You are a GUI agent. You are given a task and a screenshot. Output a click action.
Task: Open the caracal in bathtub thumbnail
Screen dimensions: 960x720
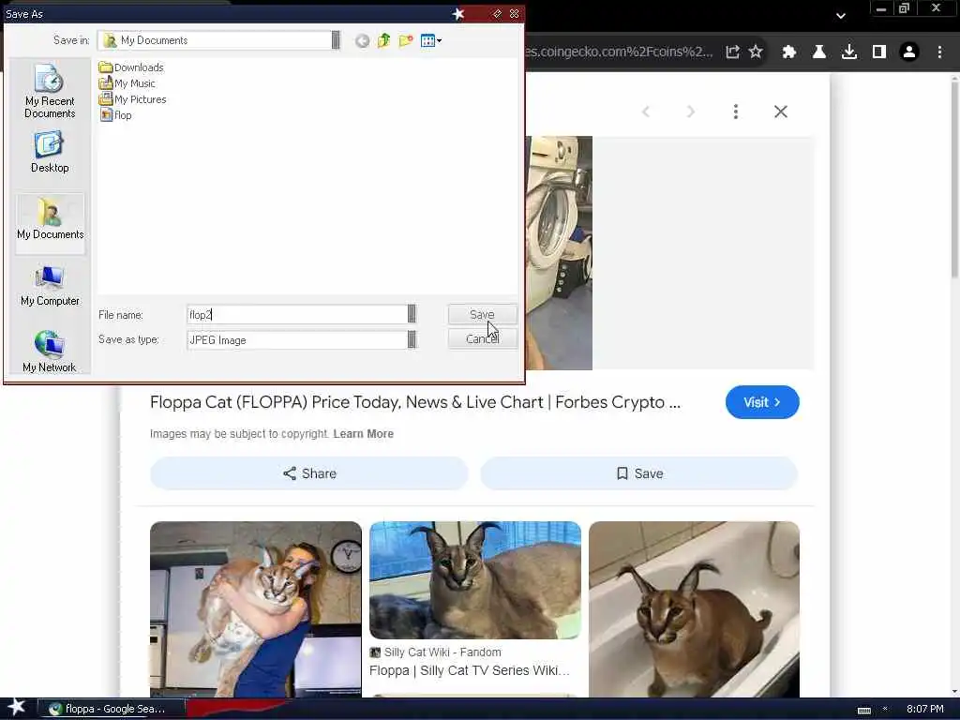(695, 609)
